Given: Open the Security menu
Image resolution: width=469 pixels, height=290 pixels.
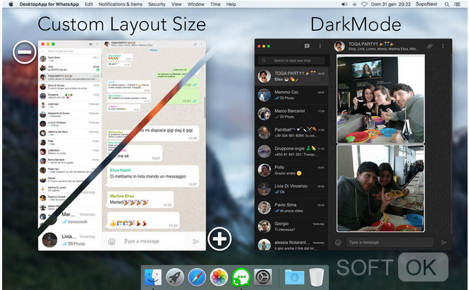Looking at the screenshot, I should (x=157, y=4).
